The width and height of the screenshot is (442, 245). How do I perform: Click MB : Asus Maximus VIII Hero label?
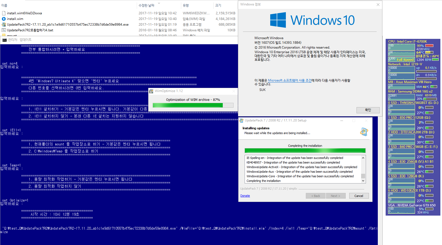[x=410, y=82]
